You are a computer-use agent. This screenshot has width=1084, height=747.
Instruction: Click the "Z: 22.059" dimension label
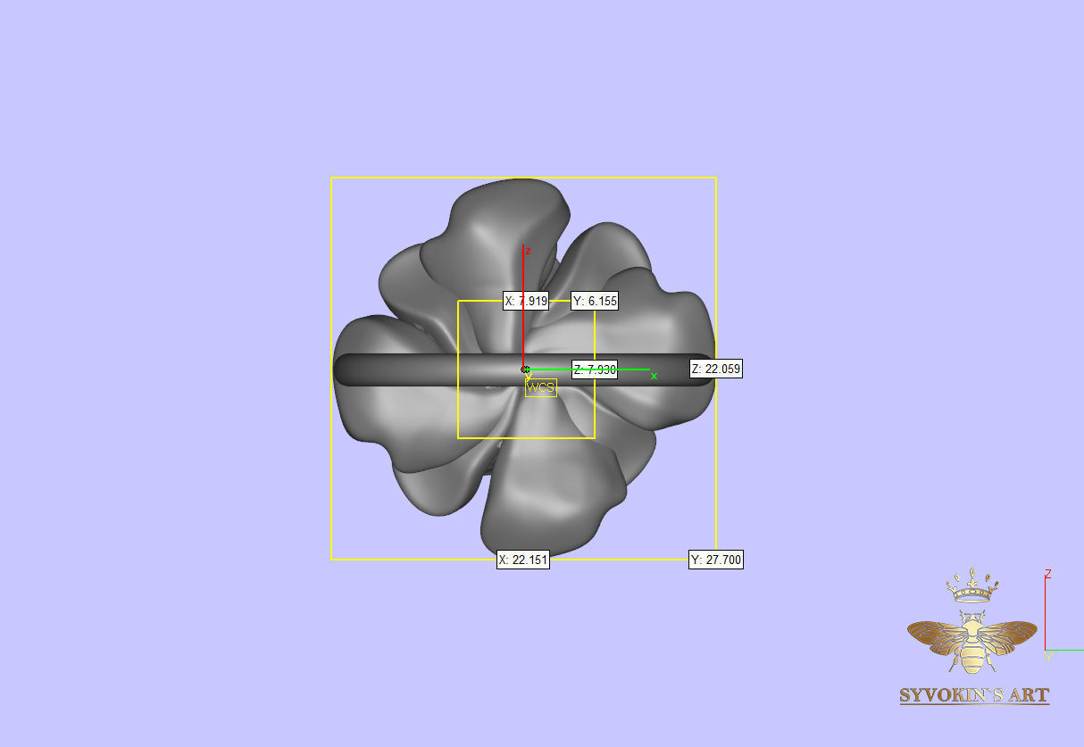click(715, 369)
